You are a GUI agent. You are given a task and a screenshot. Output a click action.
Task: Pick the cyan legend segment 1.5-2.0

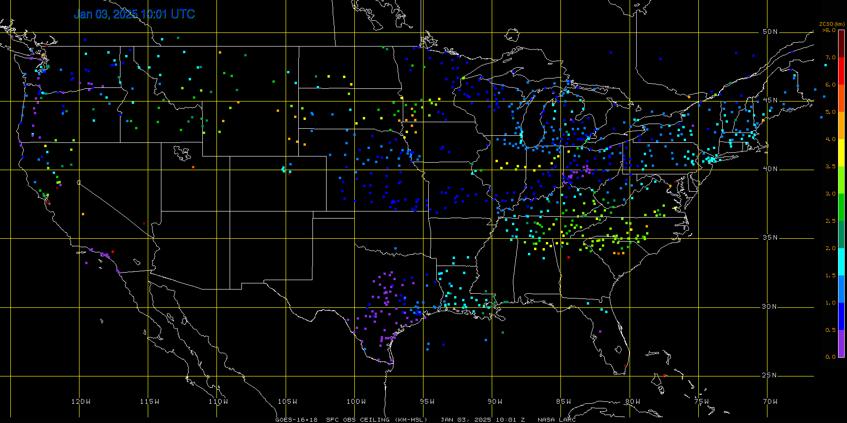tap(841, 262)
